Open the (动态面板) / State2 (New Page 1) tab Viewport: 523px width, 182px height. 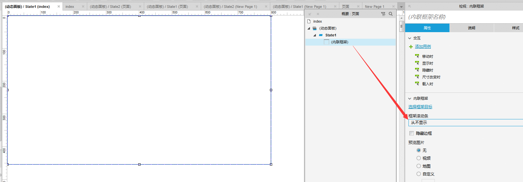230,7
